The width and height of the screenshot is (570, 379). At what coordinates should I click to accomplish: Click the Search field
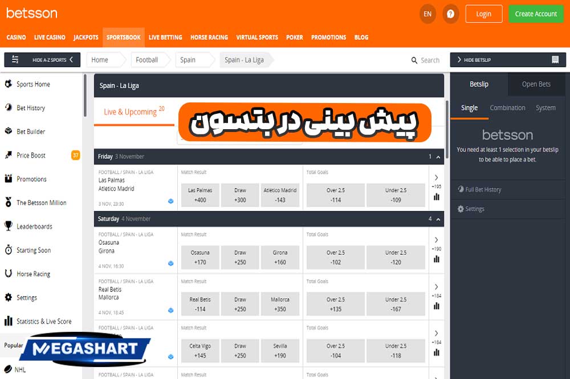(425, 59)
